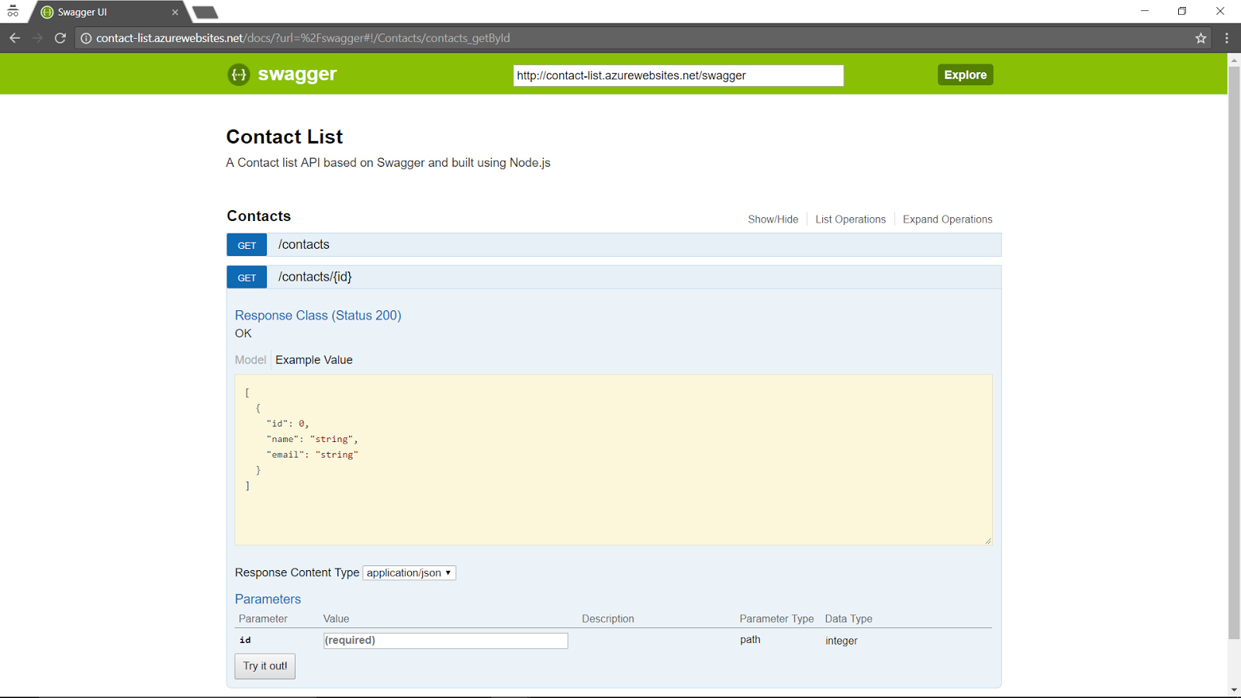This screenshot has height=698, width=1241.
Task: Click the swagger brand text
Action: [297, 74]
